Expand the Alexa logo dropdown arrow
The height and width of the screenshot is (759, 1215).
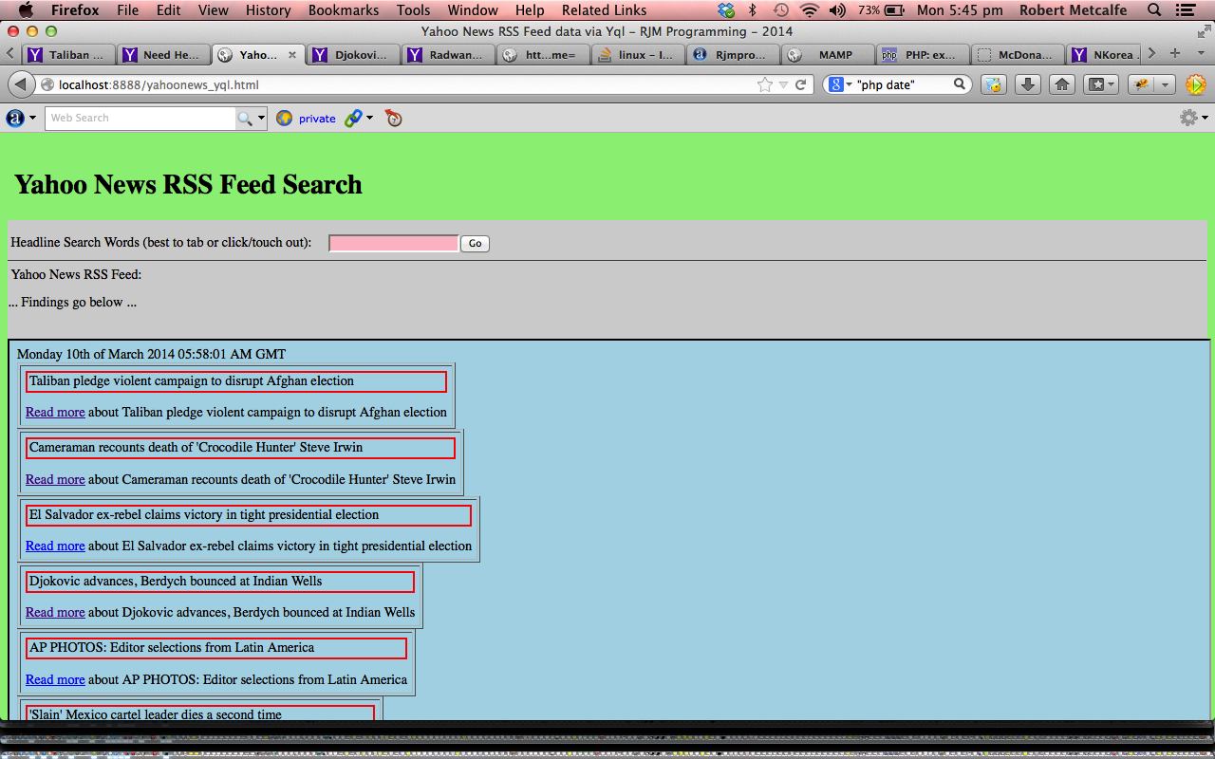[33, 118]
